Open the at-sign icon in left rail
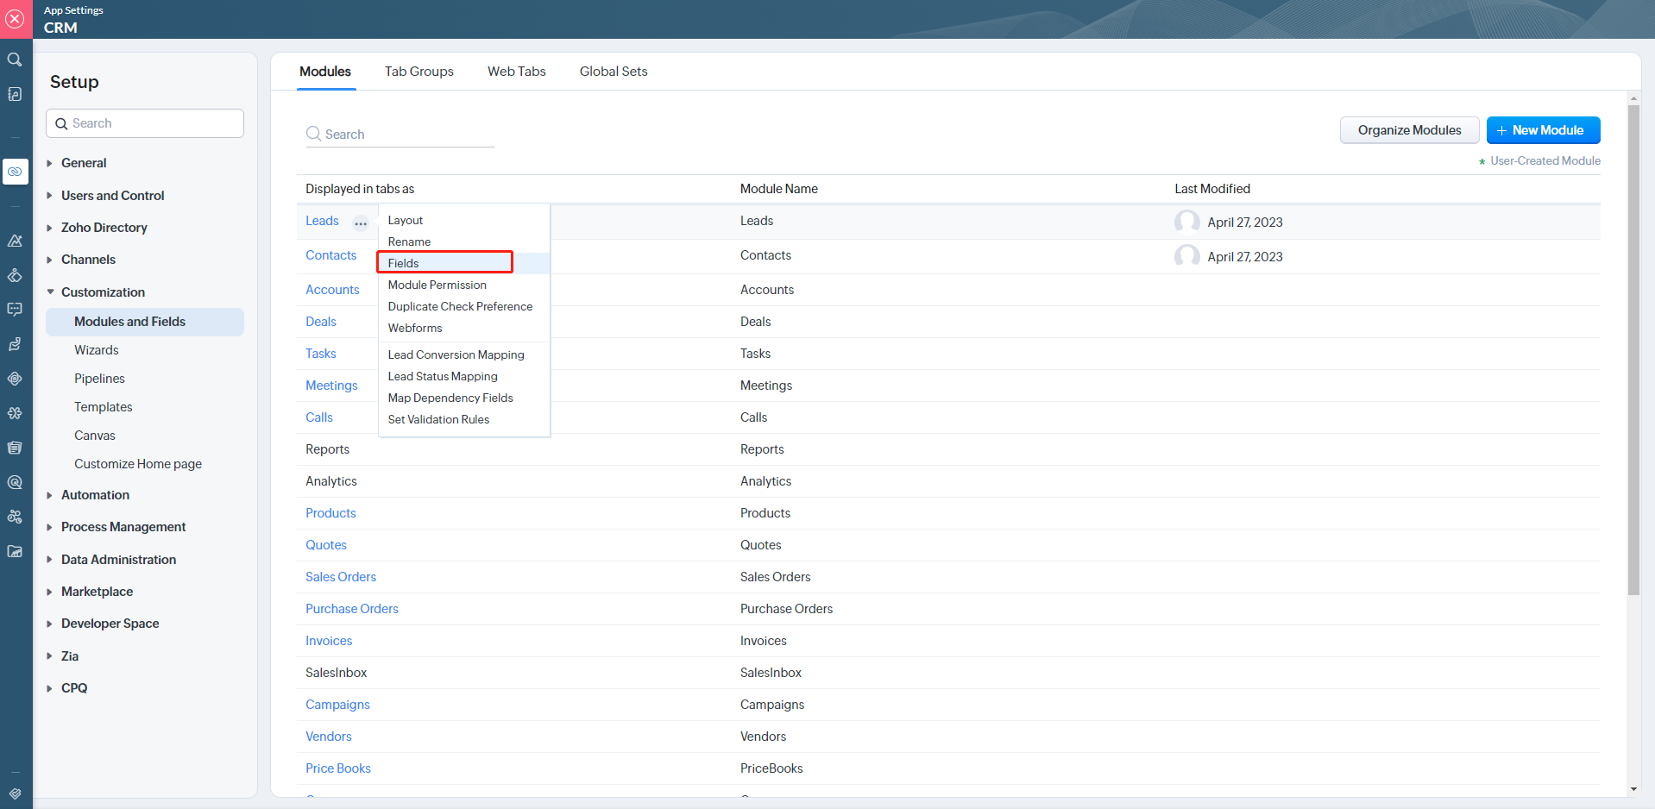 pos(15,482)
